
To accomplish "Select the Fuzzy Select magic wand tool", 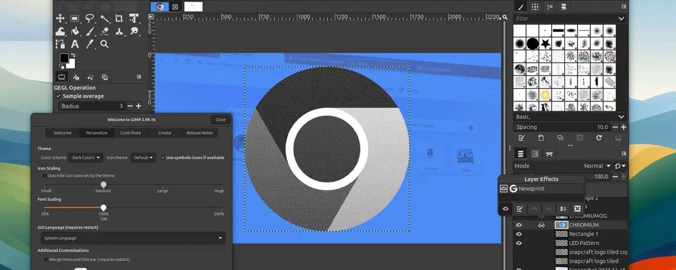I will 104,18.
